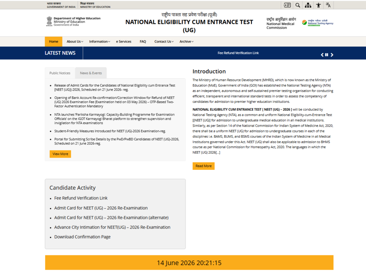
Task: Open accessibility options icon
Action: pyautogui.click(x=318, y=5)
